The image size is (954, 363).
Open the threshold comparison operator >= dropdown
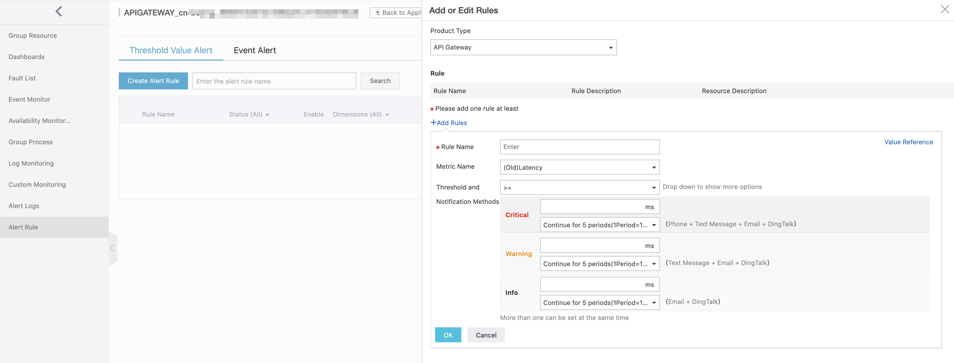point(579,188)
